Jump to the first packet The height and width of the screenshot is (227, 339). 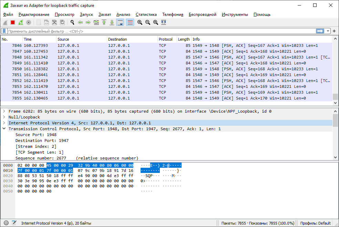[x=104, y=22]
